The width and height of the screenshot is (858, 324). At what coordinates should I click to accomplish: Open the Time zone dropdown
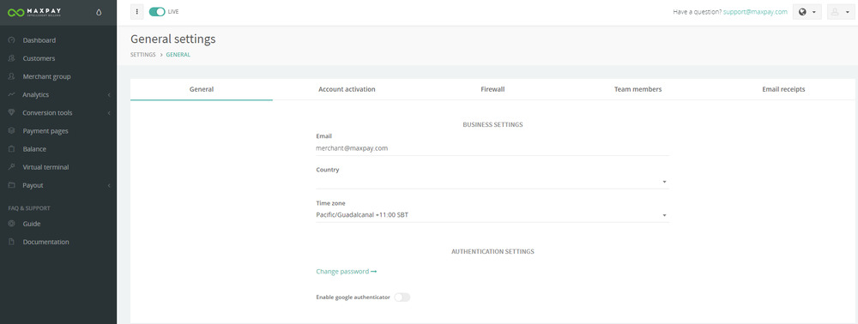(x=492, y=215)
